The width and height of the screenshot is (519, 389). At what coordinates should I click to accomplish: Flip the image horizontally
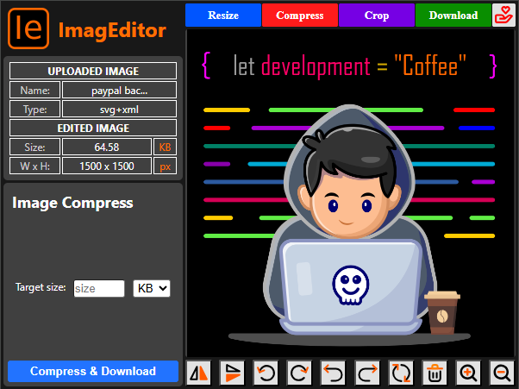click(x=198, y=373)
